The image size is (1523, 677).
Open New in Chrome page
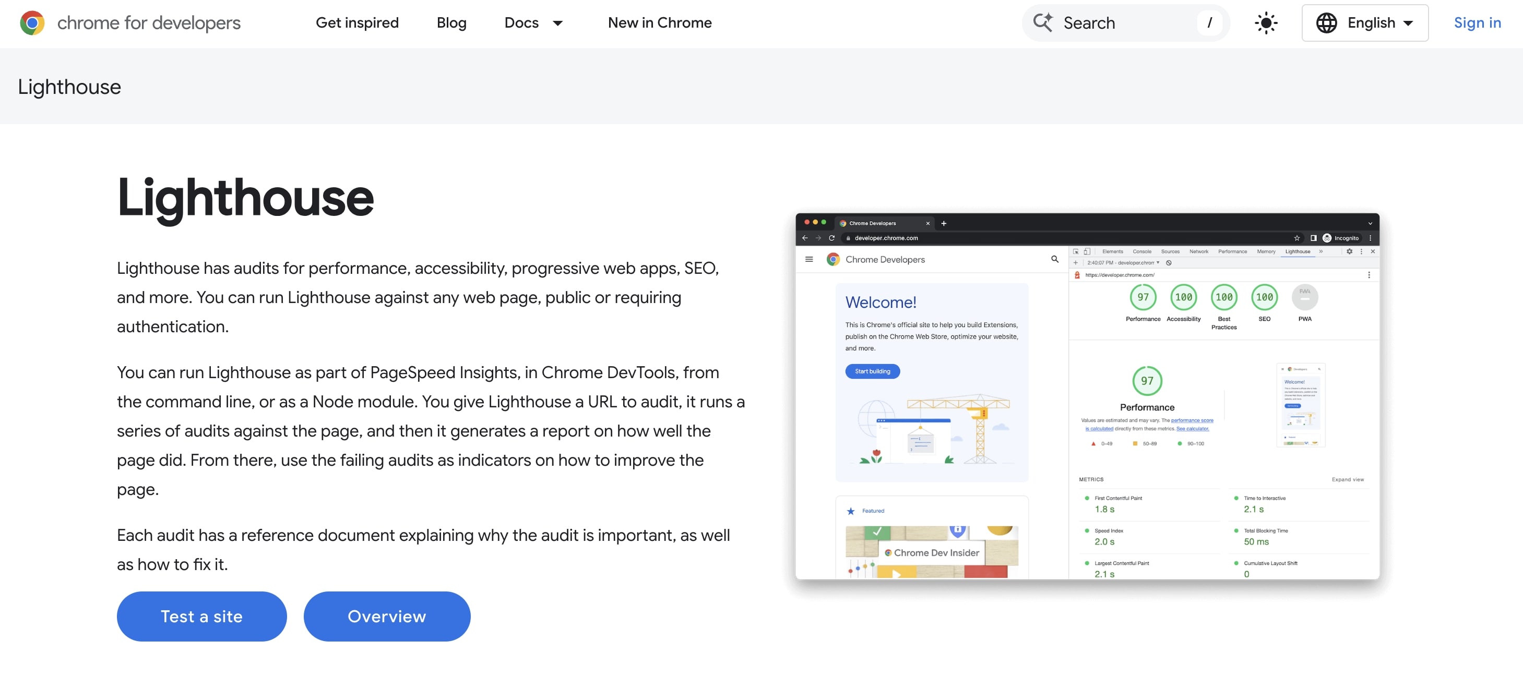pyautogui.click(x=660, y=23)
